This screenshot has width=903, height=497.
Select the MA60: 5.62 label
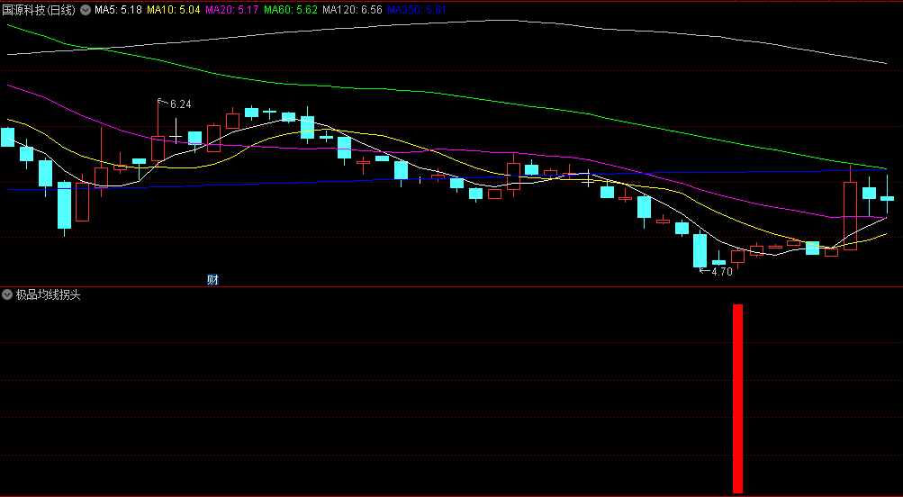pyautogui.click(x=291, y=10)
